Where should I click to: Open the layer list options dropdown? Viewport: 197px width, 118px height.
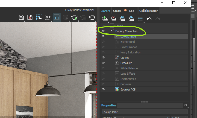(140, 19)
